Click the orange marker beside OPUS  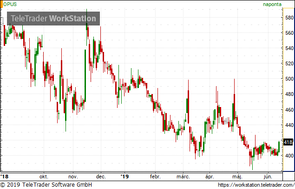1,4
